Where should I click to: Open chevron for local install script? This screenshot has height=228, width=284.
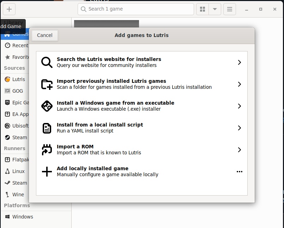pyautogui.click(x=240, y=128)
